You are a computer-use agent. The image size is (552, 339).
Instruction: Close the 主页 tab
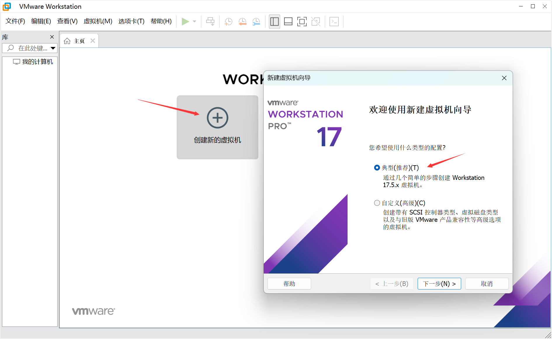(x=93, y=41)
